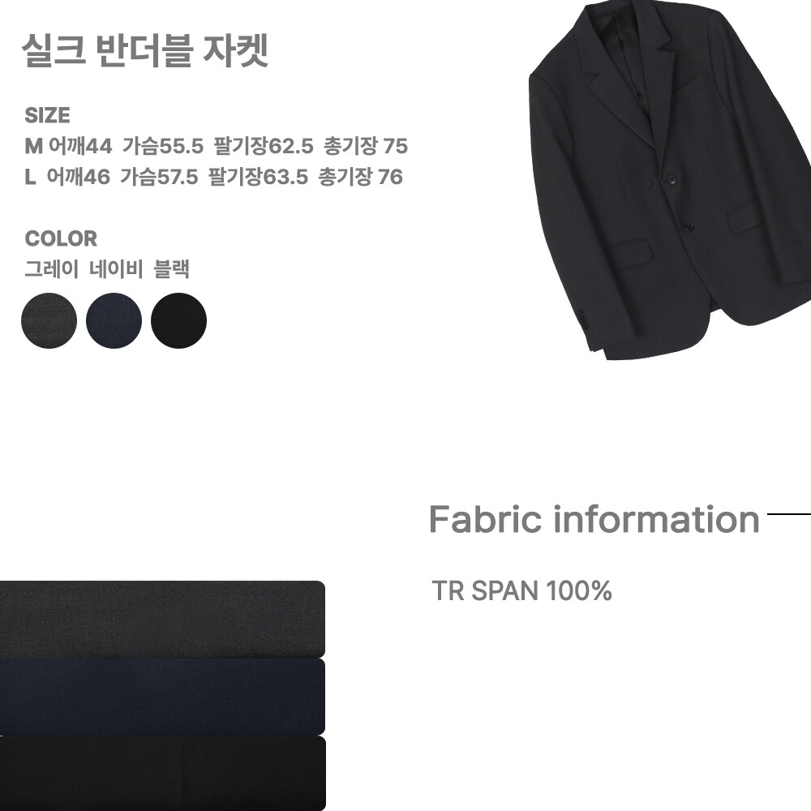
Task: Click the black fabric sample strip
Action: [162, 773]
